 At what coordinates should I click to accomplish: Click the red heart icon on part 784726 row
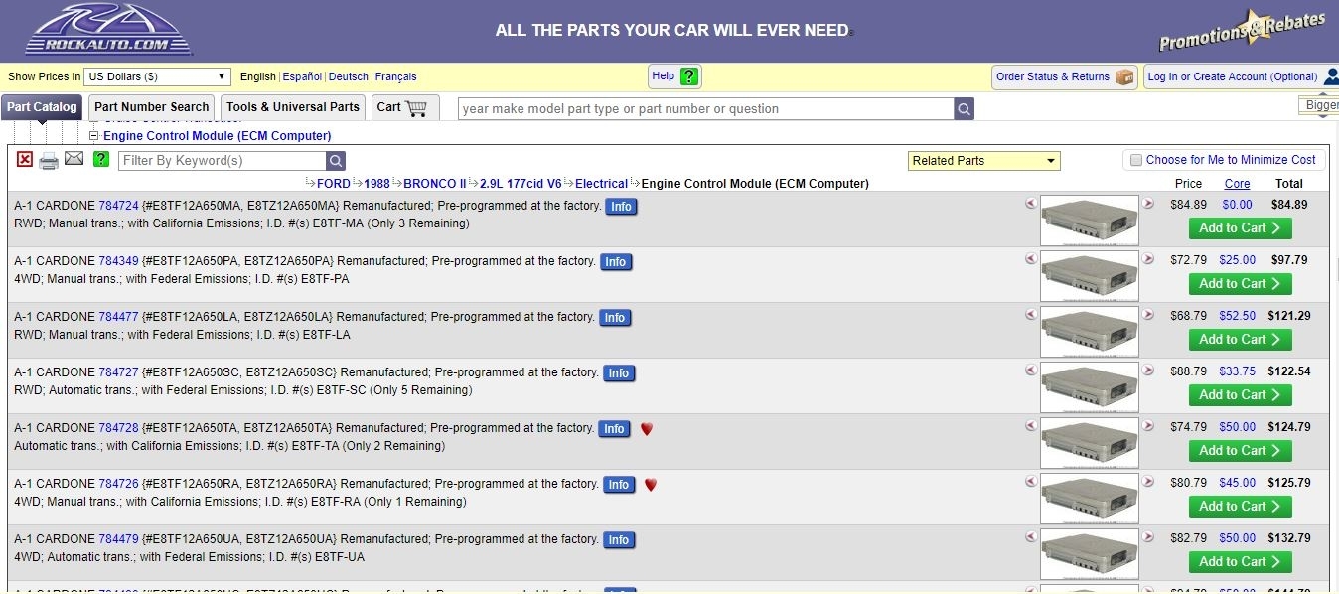coord(651,485)
